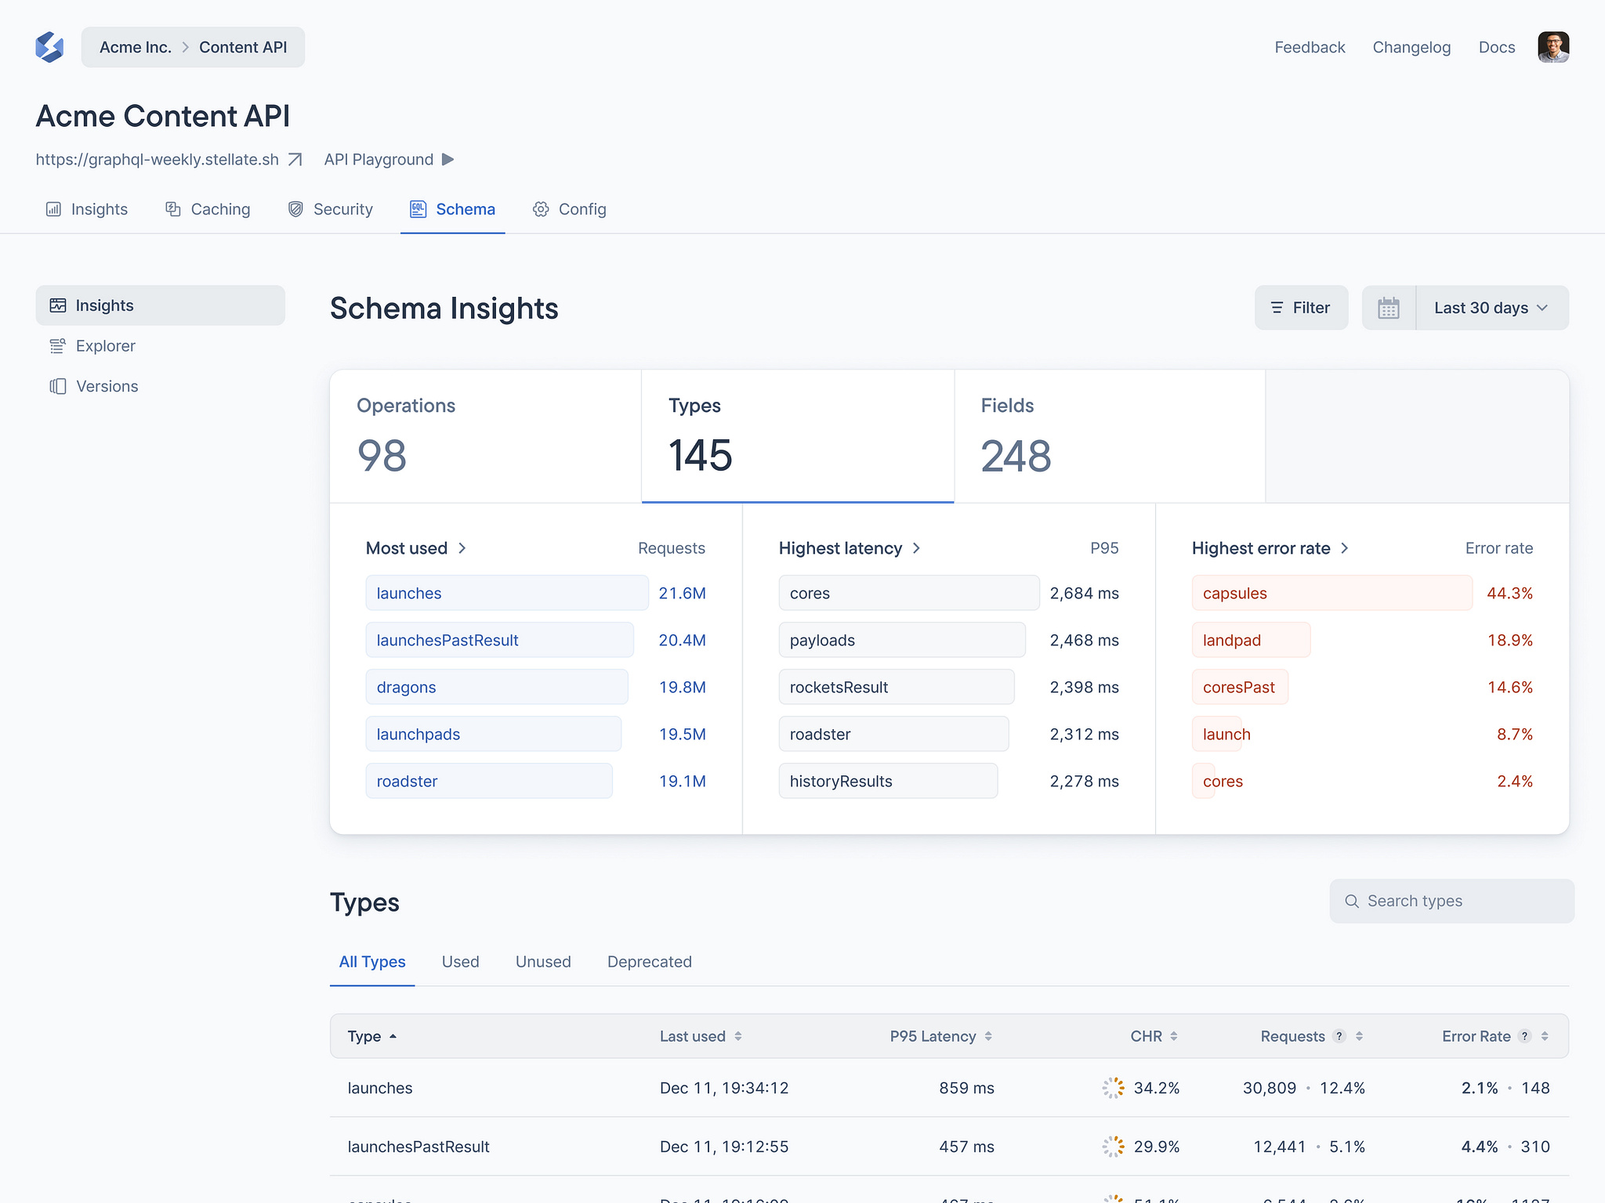Click the CHR spinner icon for launches

pyautogui.click(x=1114, y=1088)
